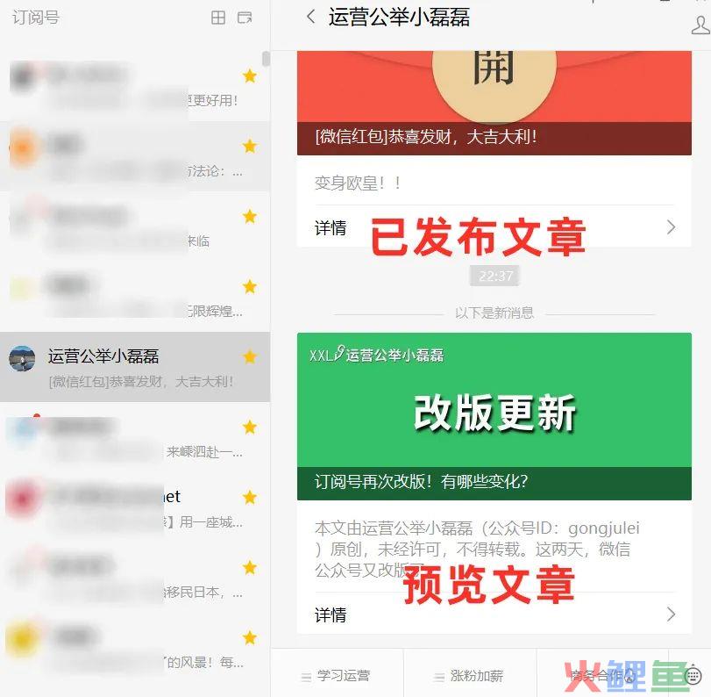Toggle the star on the row ending 移民日本
This screenshot has width=711, height=697.
(250, 567)
